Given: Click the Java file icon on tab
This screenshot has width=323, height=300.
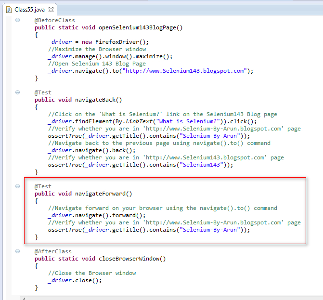Looking at the screenshot, I should 9,10.
